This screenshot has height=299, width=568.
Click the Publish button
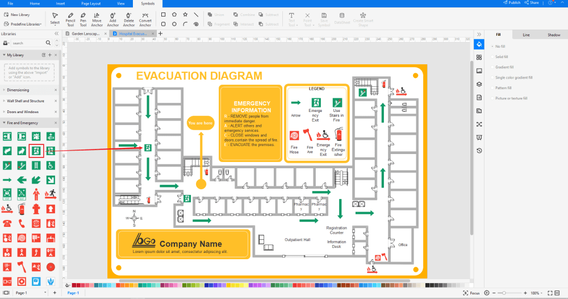(512, 3)
